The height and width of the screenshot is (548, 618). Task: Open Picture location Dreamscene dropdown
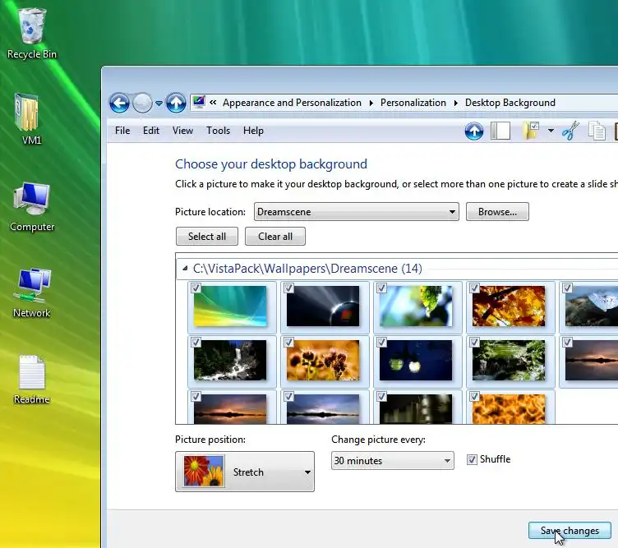pyautogui.click(x=357, y=211)
